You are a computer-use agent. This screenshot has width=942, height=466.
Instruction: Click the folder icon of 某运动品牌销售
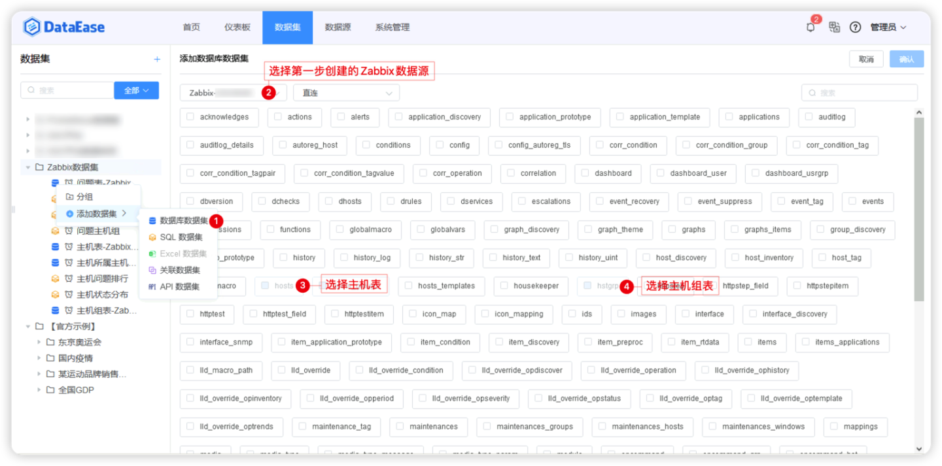point(50,374)
